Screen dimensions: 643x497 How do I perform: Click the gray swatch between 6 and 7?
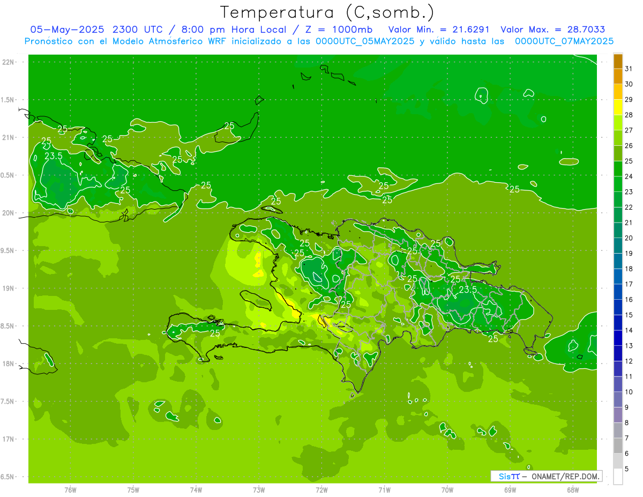618,446
